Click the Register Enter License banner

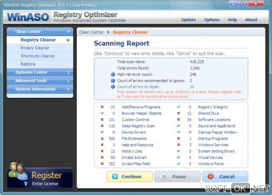pyautogui.click(x=40, y=178)
